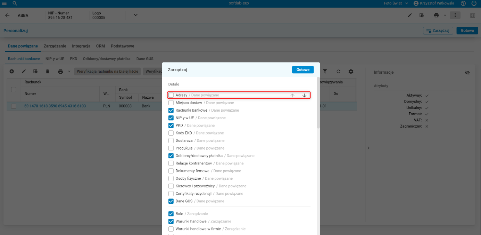481x235 pixels.
Task: Switch to the Zarządzanie tab
Action: click(x=55, y=46)
